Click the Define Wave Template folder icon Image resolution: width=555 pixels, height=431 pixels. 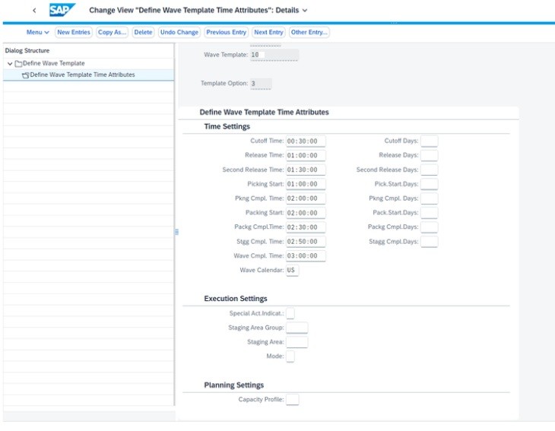coord(18,64)
